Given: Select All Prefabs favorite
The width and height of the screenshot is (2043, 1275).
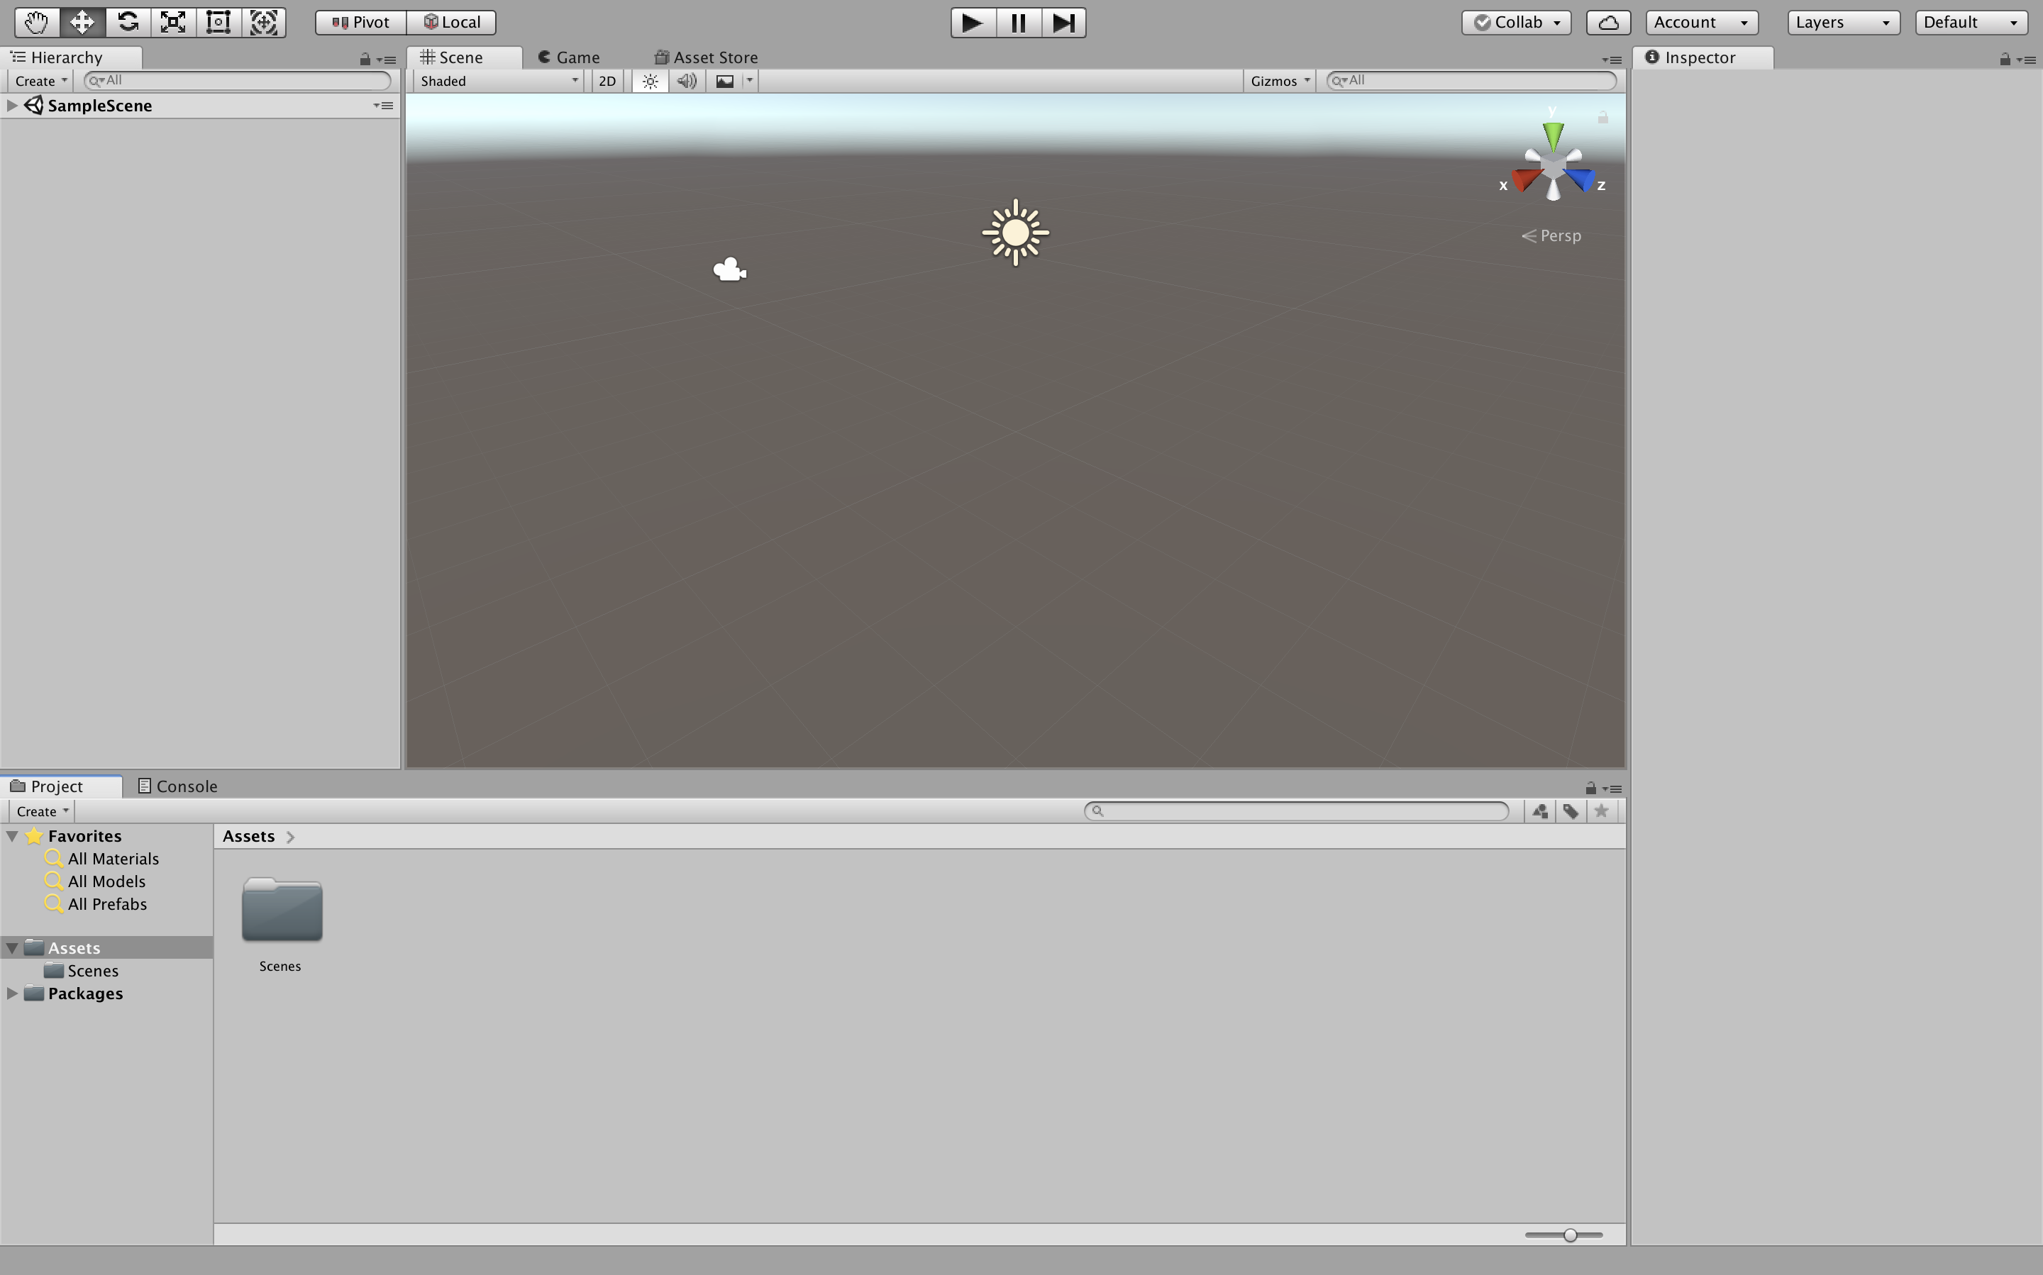Looking at the screenshot, I should (106, 904).
